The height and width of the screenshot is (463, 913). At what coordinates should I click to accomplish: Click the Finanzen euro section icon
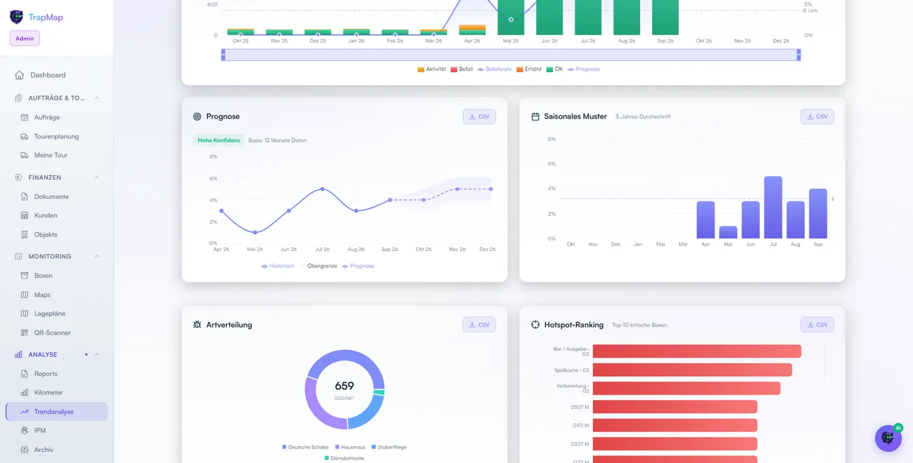click(18, 177)
